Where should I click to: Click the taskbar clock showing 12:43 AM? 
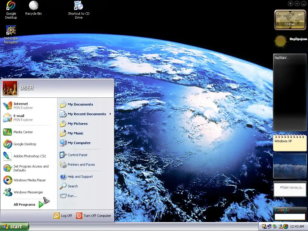click(297, 226)
